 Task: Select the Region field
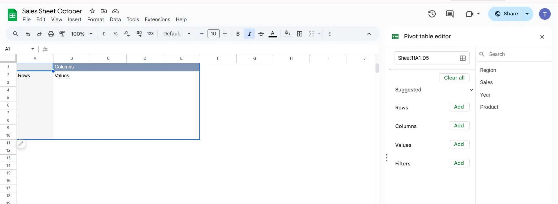(488, 70)
